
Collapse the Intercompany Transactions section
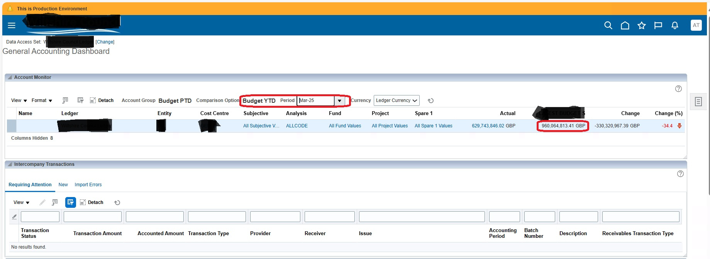pyautogui.click(x=10, y=164)
